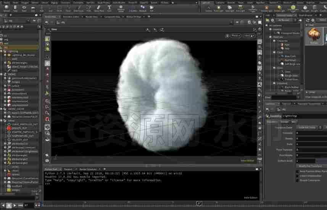
Task: Add an Area Light from the shelf
Action: [240, 8]
